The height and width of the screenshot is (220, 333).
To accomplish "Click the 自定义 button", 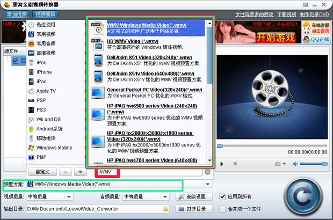I will [42, 172].
